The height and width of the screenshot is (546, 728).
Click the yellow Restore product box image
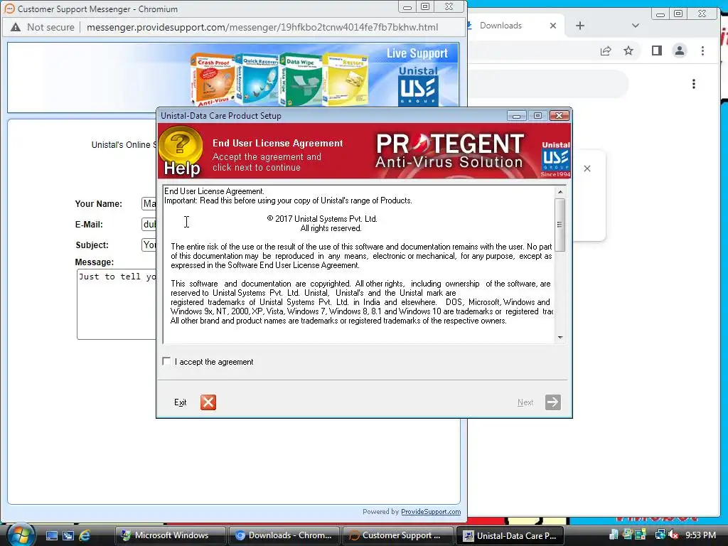point(346,80)
